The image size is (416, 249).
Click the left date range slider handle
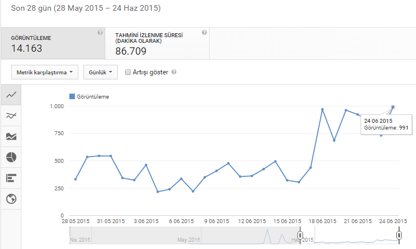(x=300, y=235)
